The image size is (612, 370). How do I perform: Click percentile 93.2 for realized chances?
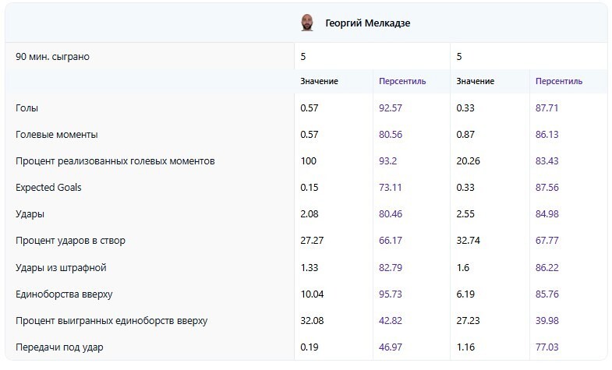point(387,161)
